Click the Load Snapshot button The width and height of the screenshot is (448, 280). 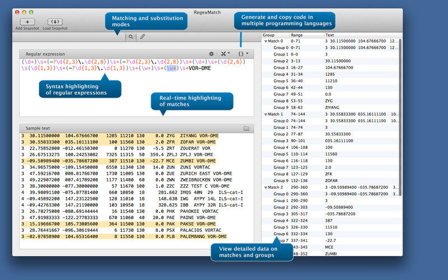click(55, 22)
